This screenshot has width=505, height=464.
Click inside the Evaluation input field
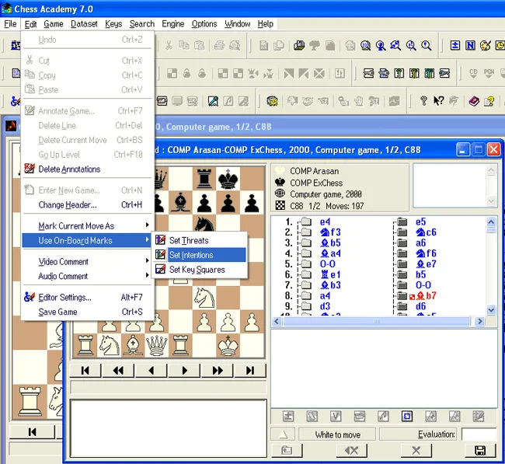click(478, 434)
